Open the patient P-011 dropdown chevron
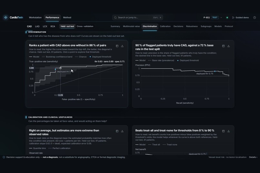This screenshot has width=260, height=173. 221,17
